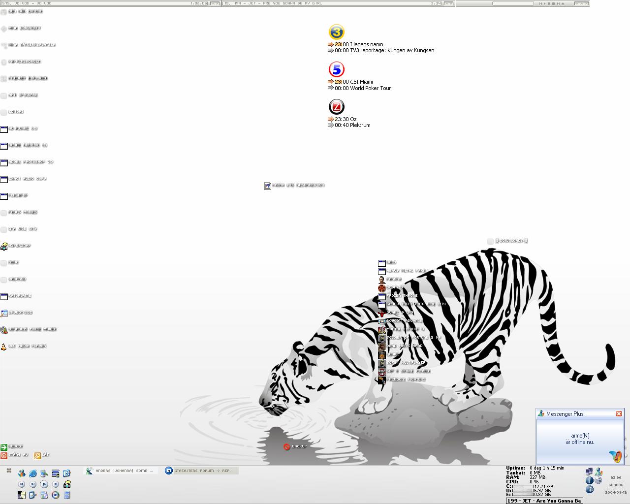This screenshot has height=504, width=630.
Task: Click Stäng av shutdown shortcut
Action: coord(14,455)
